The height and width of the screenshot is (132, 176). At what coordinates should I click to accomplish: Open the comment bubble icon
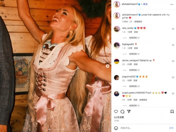coord(122,112)
